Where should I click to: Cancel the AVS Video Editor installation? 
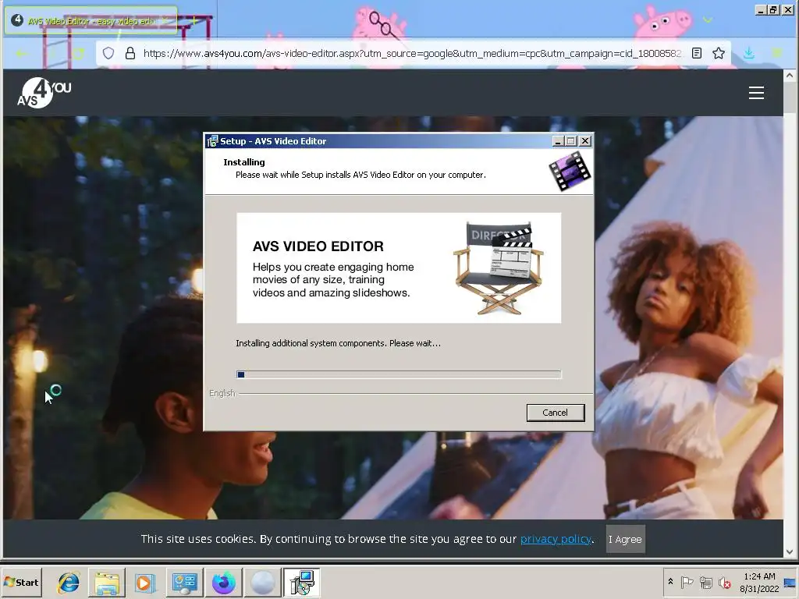pos(555,413)
